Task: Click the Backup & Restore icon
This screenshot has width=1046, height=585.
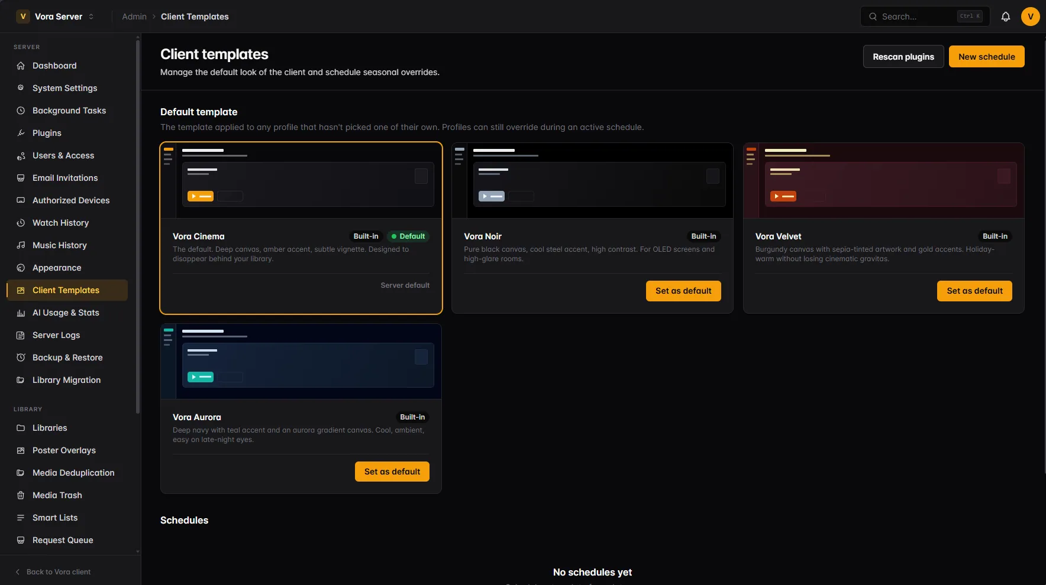Action: (x=21, y=357)
